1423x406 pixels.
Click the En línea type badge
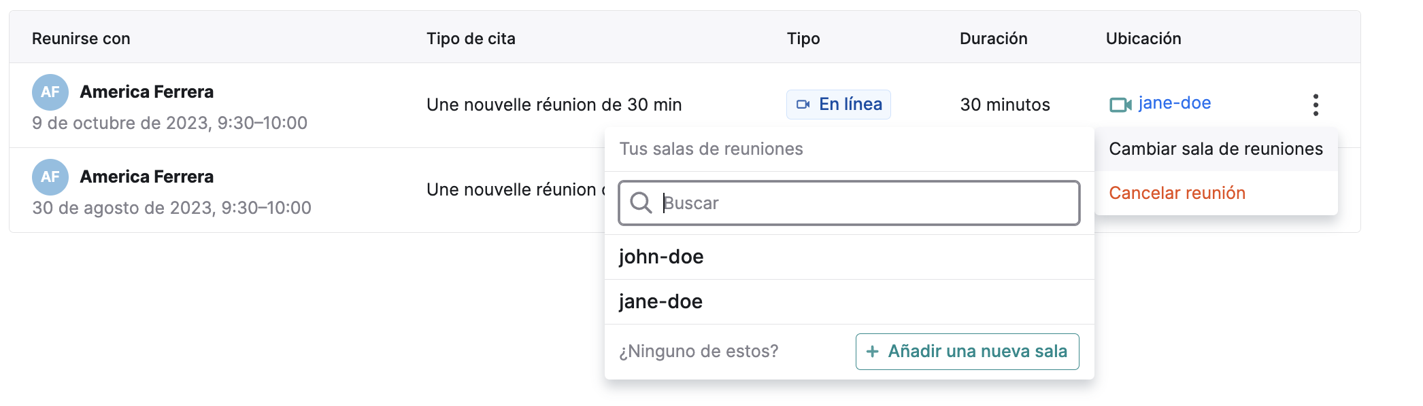[x=839, y=105]
